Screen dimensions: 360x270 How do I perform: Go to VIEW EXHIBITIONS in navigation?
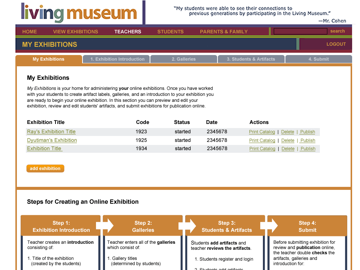75,31
